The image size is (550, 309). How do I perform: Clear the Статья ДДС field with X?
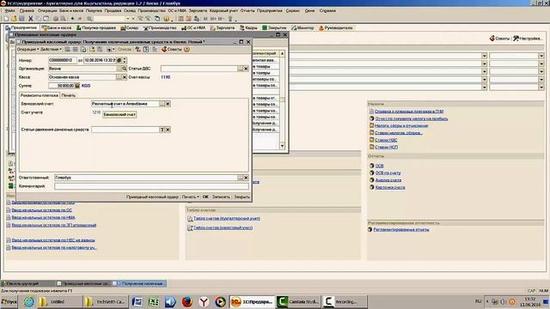pos(246,69)
